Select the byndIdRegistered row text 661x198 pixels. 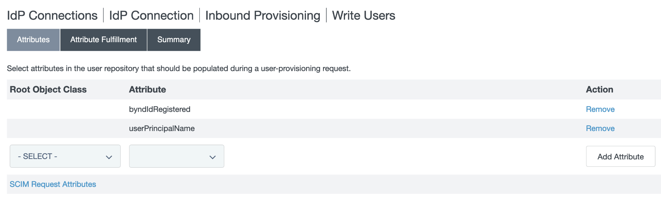tap(160, 109)
